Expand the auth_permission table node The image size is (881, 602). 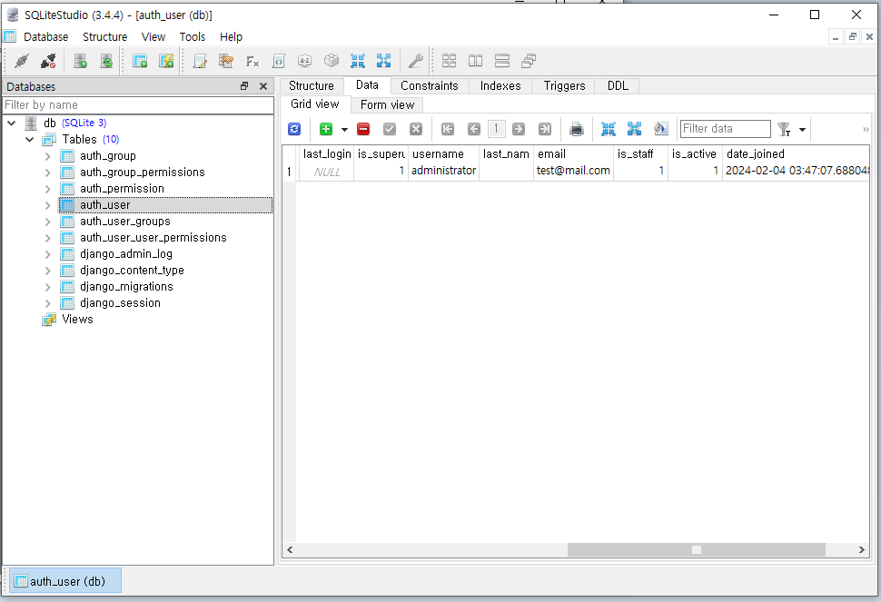48,189
